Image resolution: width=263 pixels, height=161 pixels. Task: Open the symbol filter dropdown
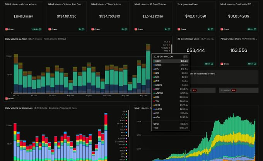pos(239,90)
